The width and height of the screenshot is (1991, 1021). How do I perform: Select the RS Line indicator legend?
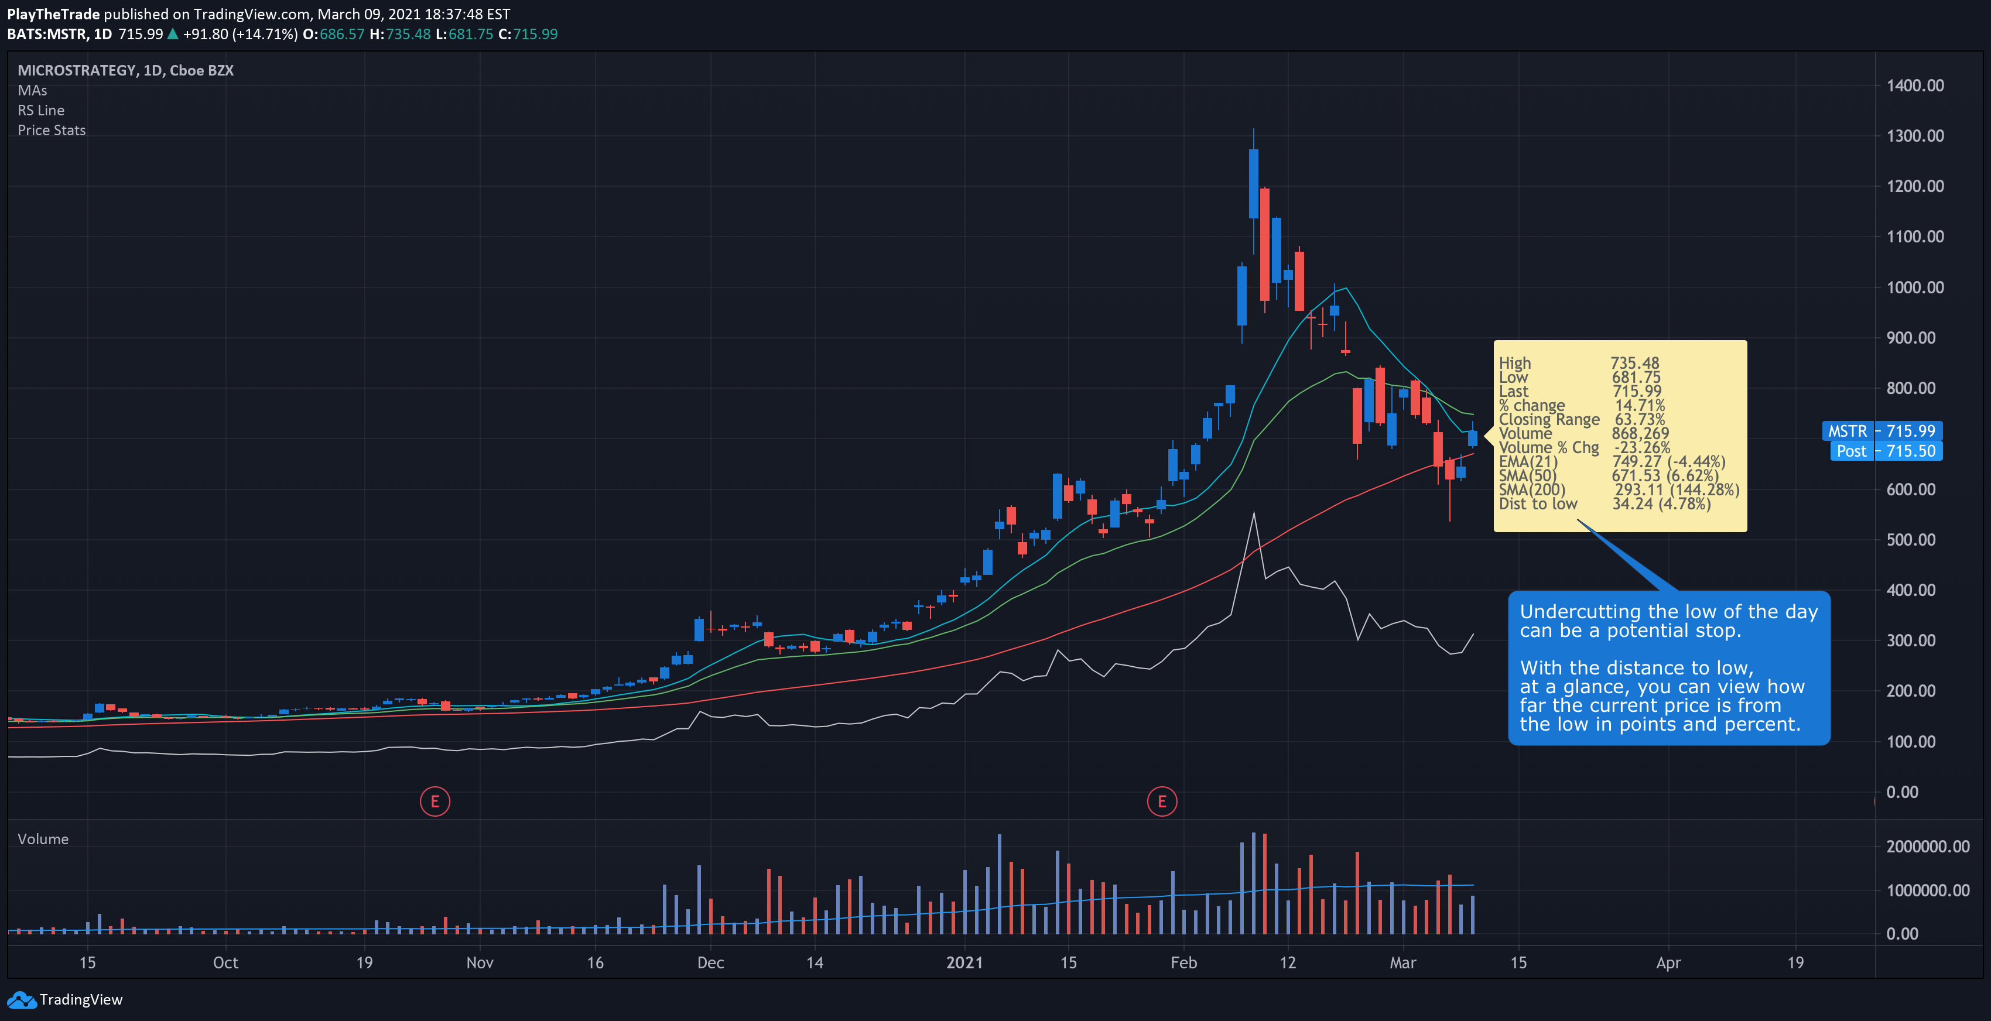click(x=41, y=111)
